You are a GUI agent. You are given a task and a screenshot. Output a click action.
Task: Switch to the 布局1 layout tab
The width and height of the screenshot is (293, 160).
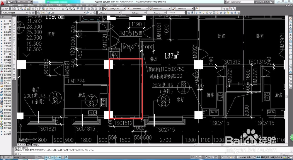click(35, 145)
